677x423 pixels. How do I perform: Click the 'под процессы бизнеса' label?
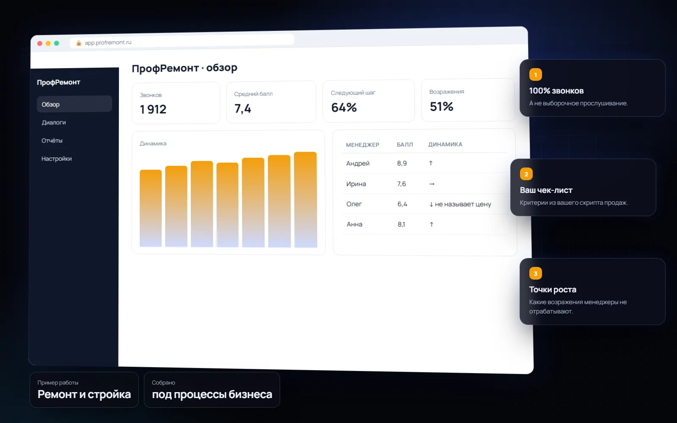[212, 394]
